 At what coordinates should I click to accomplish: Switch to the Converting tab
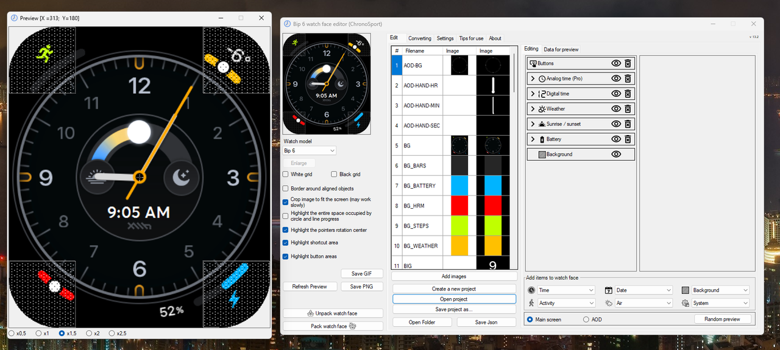pos(420,38)
